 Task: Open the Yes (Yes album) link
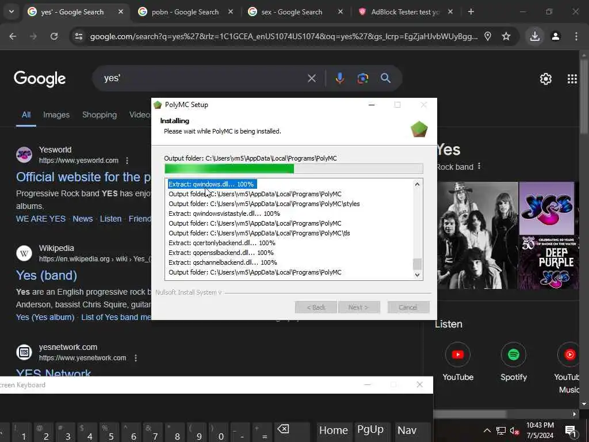(45, 317)
